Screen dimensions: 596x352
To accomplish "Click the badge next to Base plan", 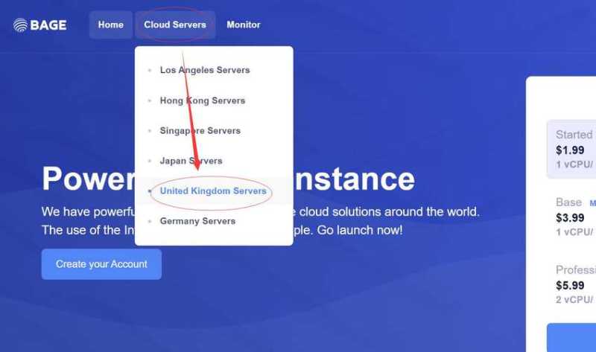I will 592,202.
